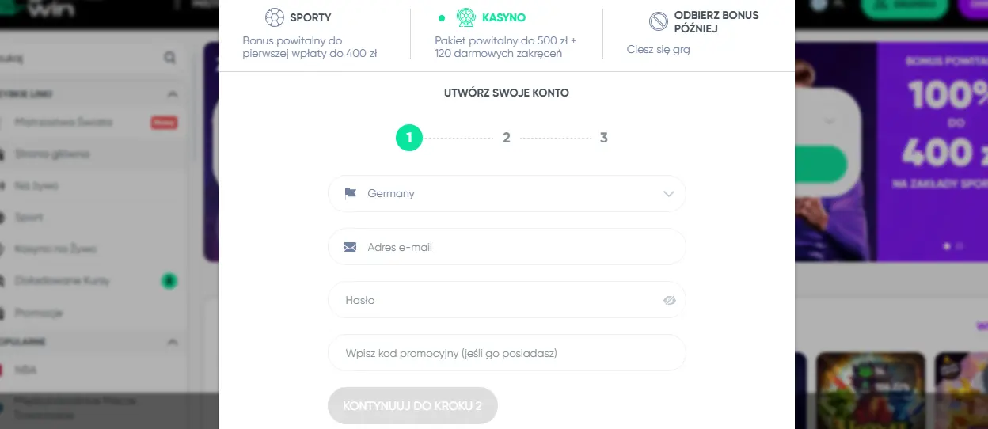Choose the Kasyno ferris wheel icon
The image size is (988, 429).
coord(465,17)
